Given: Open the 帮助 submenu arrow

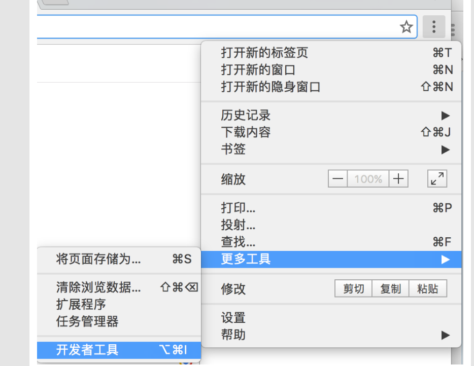Looking at the screenshot, I should [x=446, y=335].
